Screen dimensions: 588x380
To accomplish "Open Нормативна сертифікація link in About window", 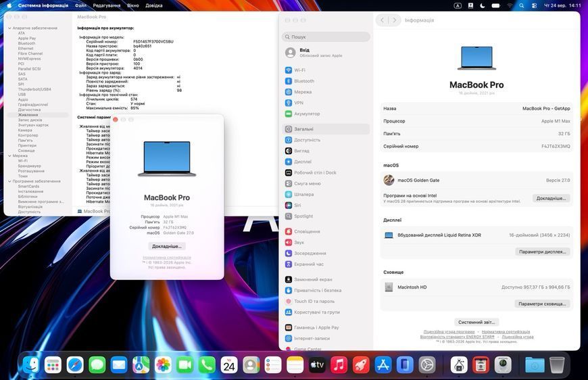I will coord(167,258).
